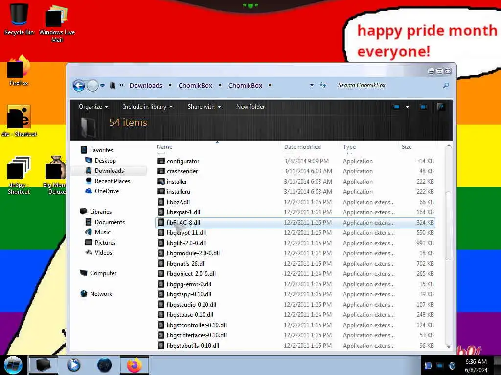Focus the Search ChomikBox field

[x=387, y=85]
